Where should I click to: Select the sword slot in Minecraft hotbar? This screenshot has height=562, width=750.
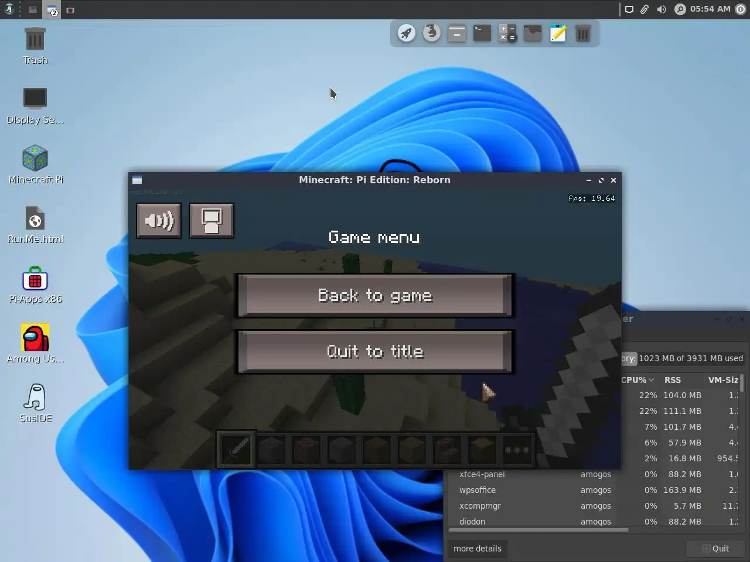click(236, 449)
